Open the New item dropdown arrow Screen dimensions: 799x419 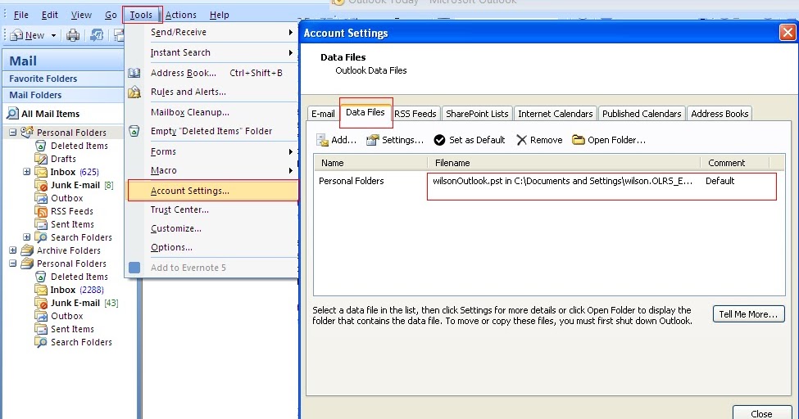click(x=53, y=36)
